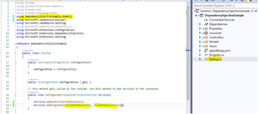The width and height of the screenshot is (259, 114).
Task: Click the editor vertical scrollbar thumb
Action: [188, 53]
